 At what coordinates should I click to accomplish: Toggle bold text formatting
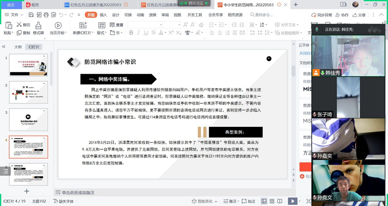(131, 33)
